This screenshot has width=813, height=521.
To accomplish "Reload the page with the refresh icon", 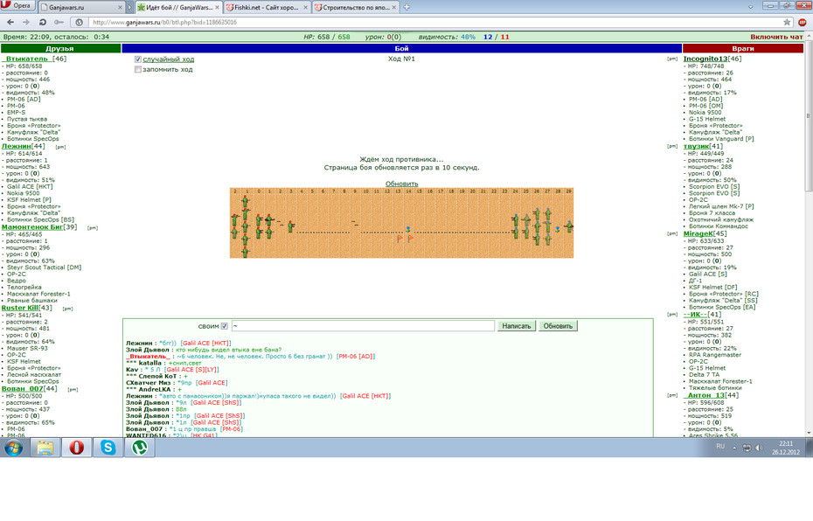I will [43, 23].
